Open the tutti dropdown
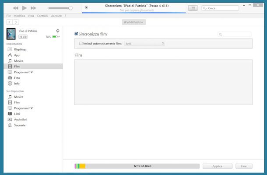Image resolution: width=267 pixels, height=175 pixels. click(x=144, y=44)
